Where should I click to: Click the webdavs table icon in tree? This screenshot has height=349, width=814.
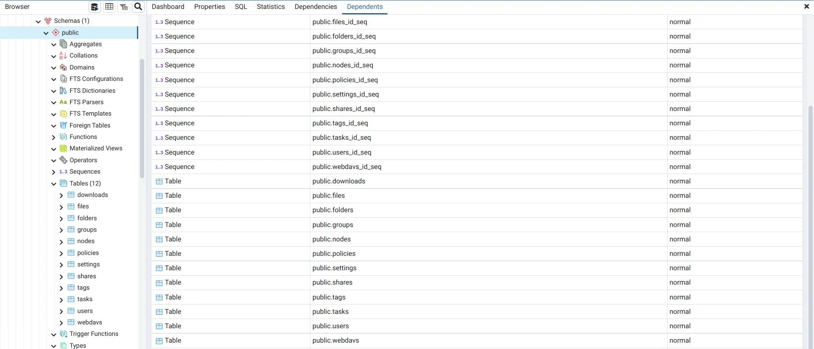coord(71,322)
